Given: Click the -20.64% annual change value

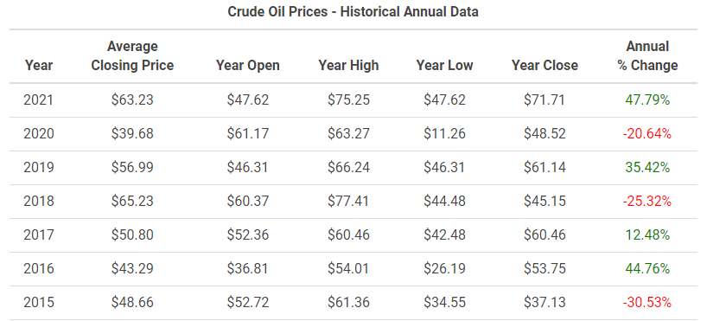Looking at the screenshot, I should [x=647, y=133].
